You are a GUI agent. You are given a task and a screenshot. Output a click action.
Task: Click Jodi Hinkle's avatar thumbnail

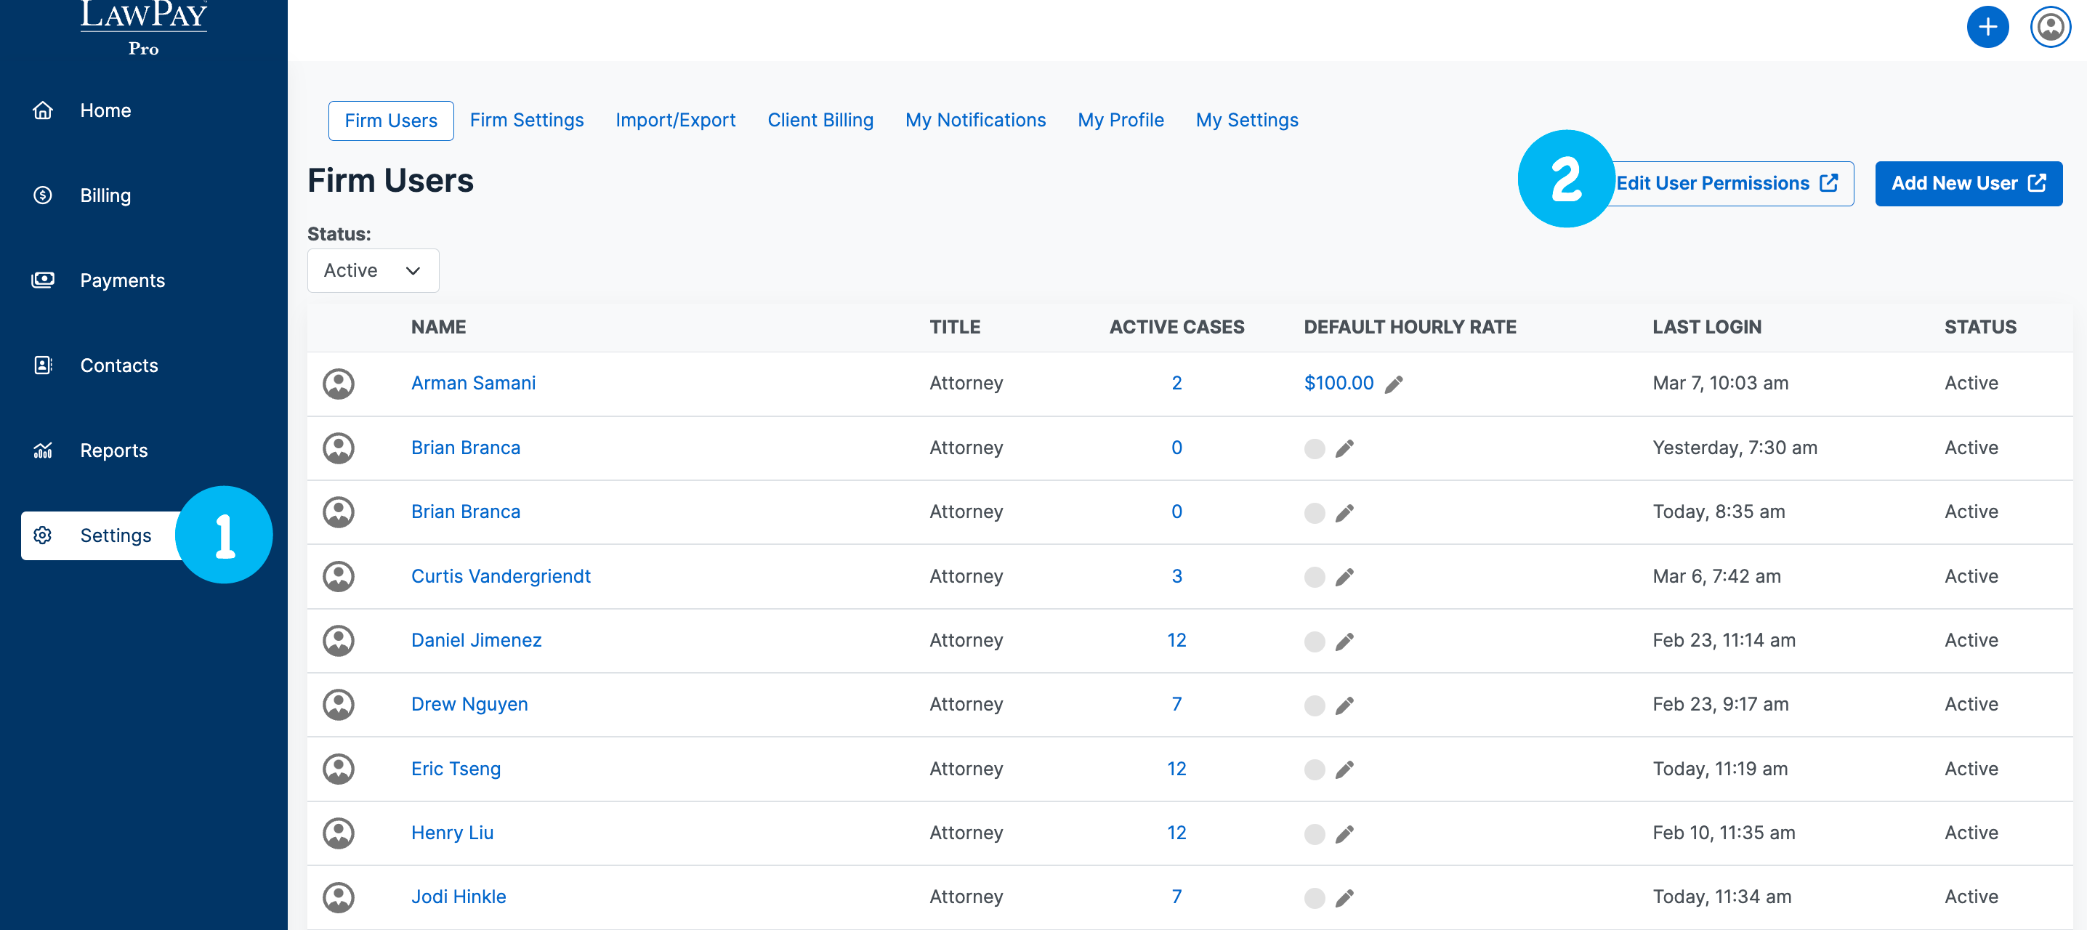tap(339, 897)
